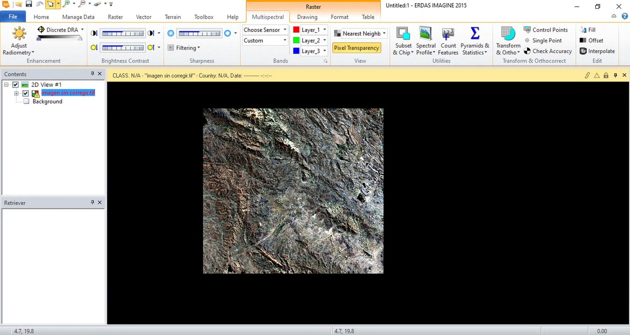Open the Discrete DRA dropdown
Image resolution: width=630 pixels, height=335 pixels.
[82, 30]
